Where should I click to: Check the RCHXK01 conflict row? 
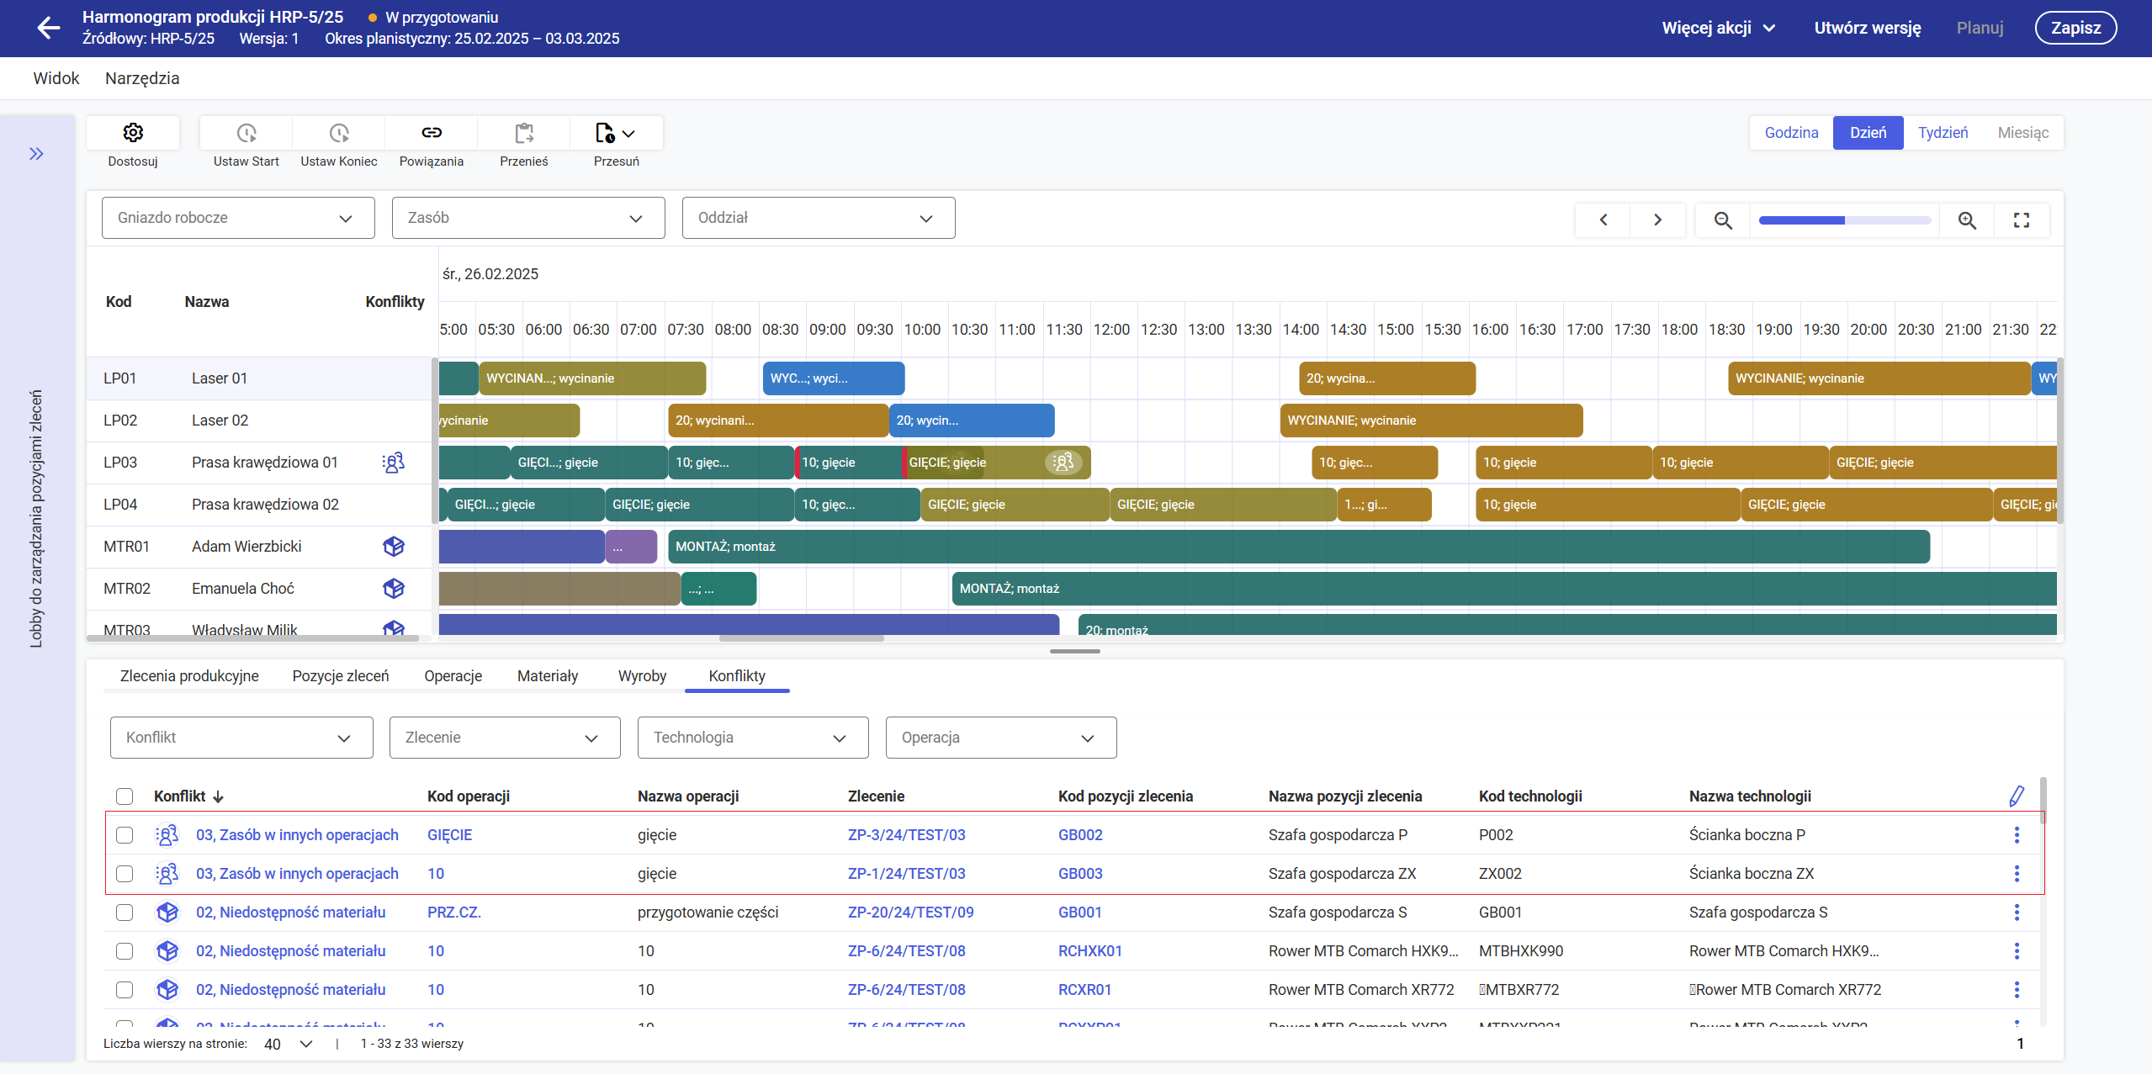coord(125,951)
